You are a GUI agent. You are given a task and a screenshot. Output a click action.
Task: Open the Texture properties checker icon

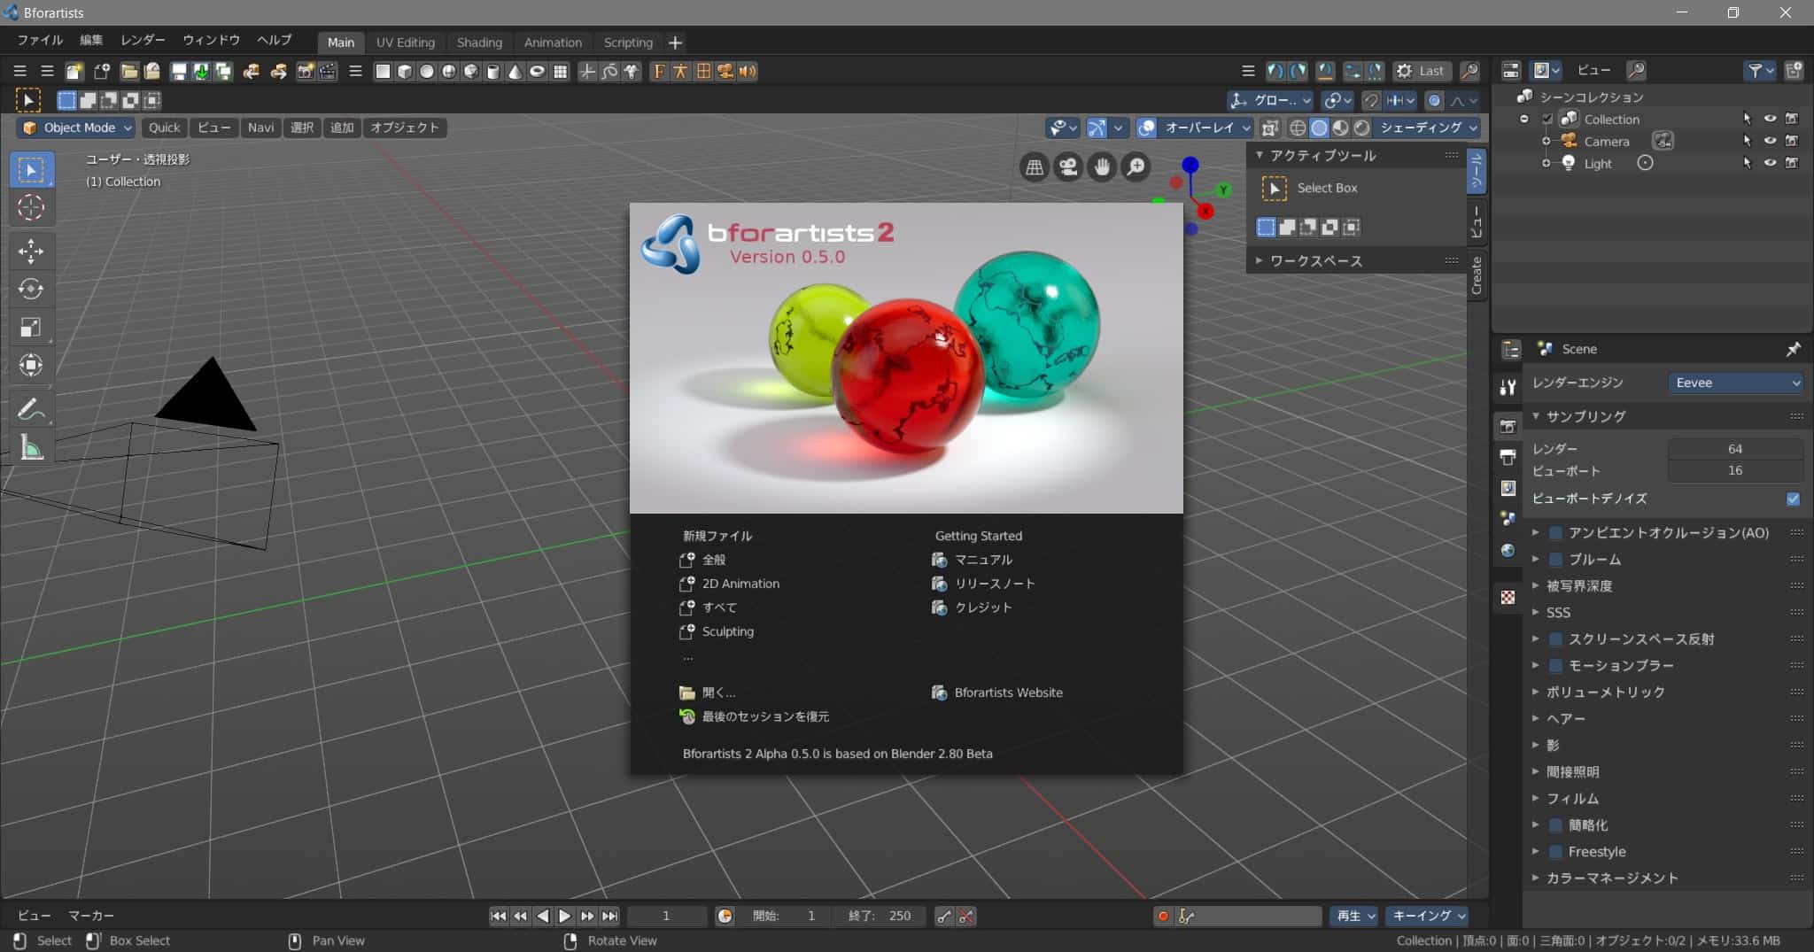pos(1508,598)
